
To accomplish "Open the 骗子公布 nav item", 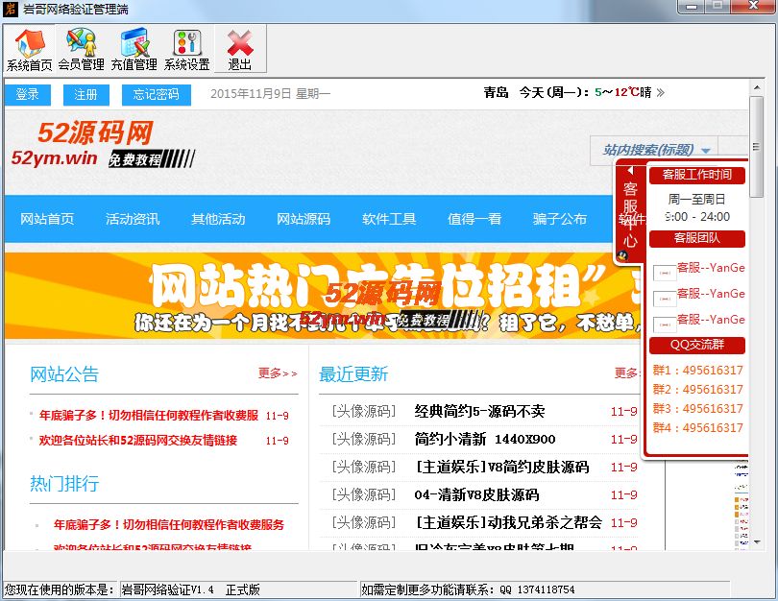I will coord(560,219).
